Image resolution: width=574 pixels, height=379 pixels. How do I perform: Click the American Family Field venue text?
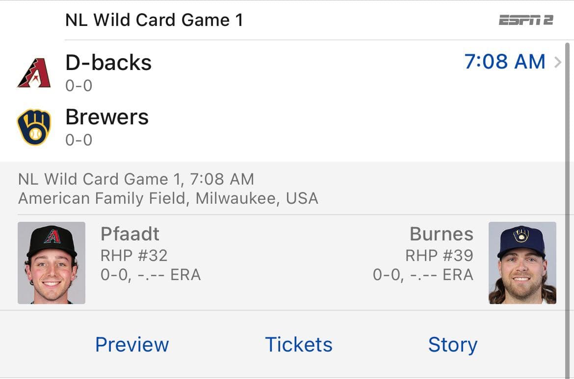[x=168, y=198]
